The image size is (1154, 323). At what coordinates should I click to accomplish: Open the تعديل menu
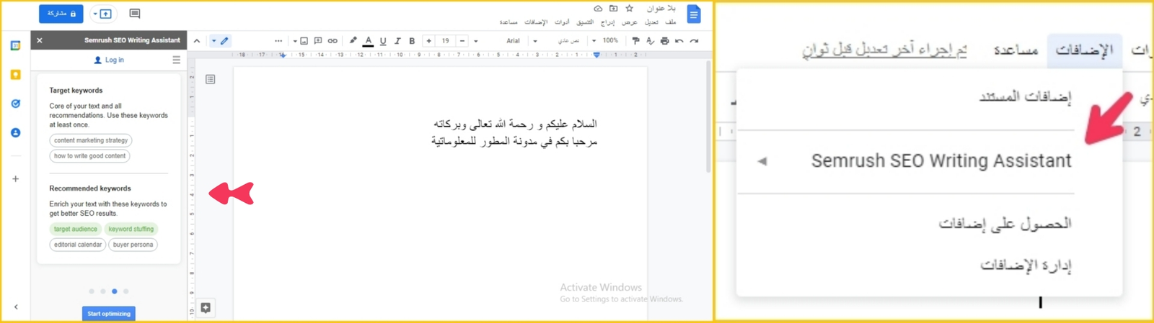pyautogui.click(x=651, y=22)
